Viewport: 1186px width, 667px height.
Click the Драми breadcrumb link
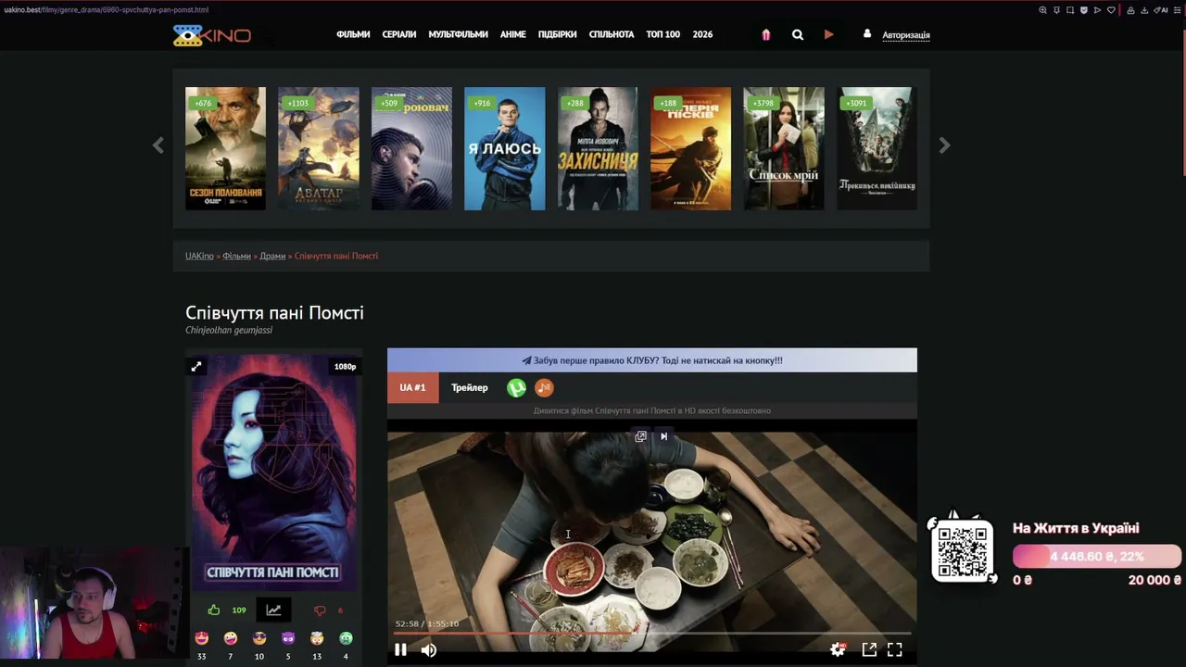272,256
